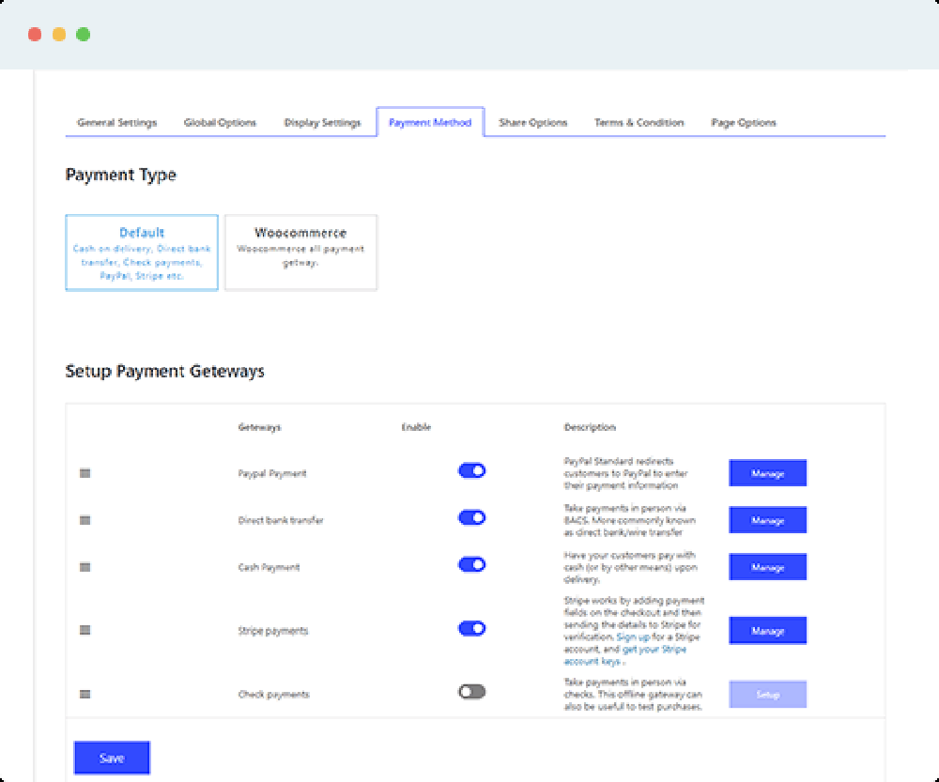Open the Global Options tab
Image resolution: width=939 pixels, height=782 pixels.
tap(220, 122)
